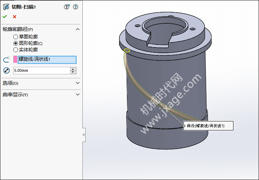Select the 草图轮廓 radio option
The width and height of the screenshot is (259, 180).
pyautogui.click(x=15, y=37)
